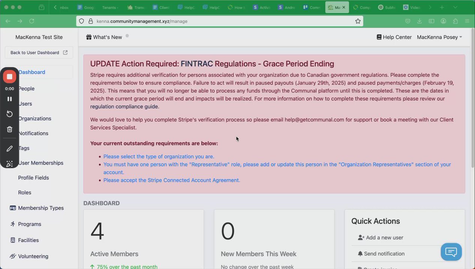Open the Firefox View icon in tab bar

click(42, 7)
